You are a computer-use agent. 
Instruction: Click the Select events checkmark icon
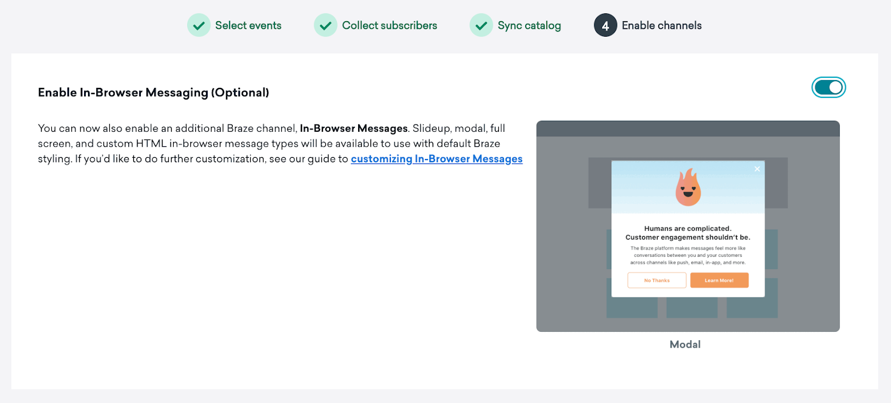pyautogui.click(x=199, y=25)
